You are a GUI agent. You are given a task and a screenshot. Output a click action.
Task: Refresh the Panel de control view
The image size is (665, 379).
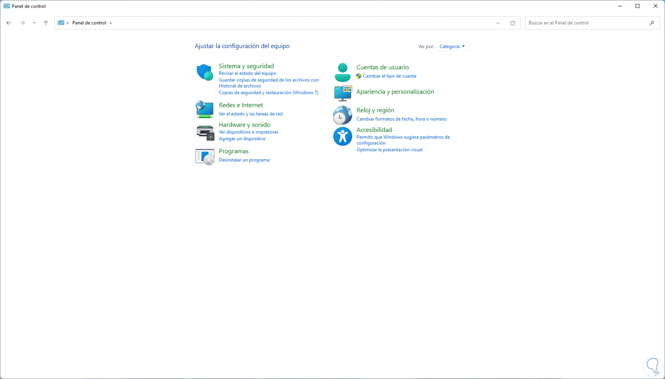pyautogui.click(x=513, y=23)
